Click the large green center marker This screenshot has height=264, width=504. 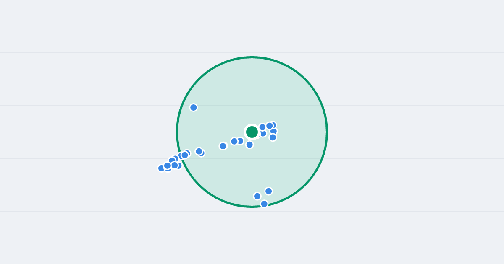point(252,132)
